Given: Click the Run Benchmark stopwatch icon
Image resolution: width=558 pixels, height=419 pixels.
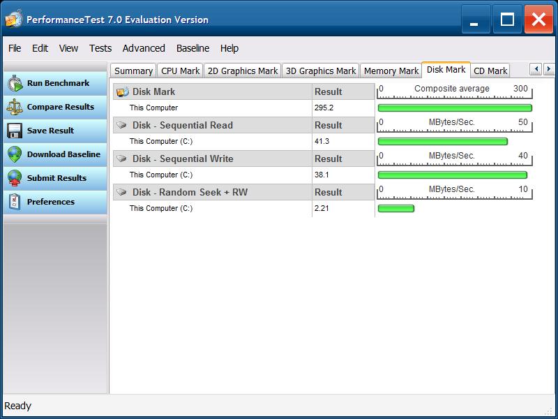Looking at the screenshot, I should coord(15,83).
